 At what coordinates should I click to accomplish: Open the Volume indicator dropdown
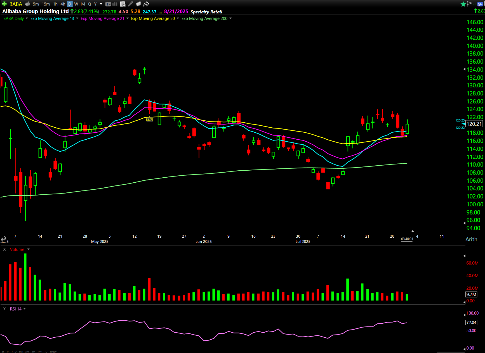pyautogui.click(x=28, y=249)
